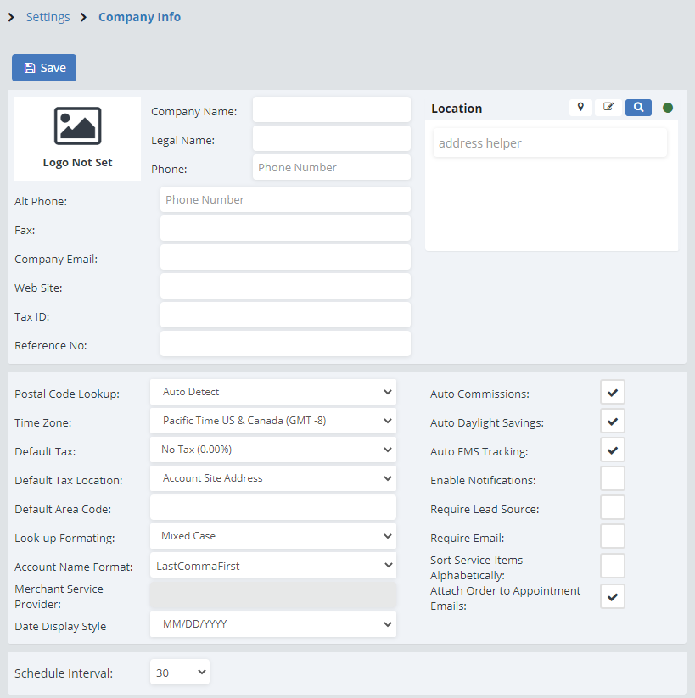
Task: Uncheck the Auto Commissions checkbox
Action: click(613, 393)
